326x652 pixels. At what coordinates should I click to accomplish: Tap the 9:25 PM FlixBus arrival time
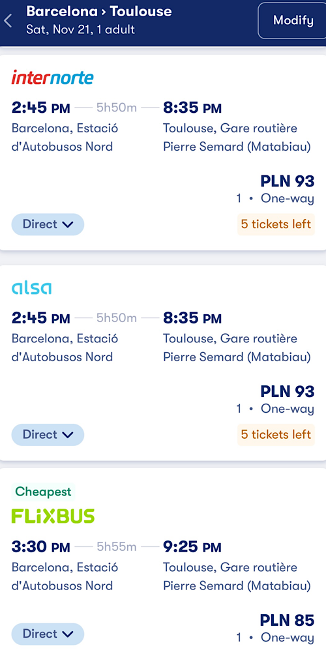192,547
